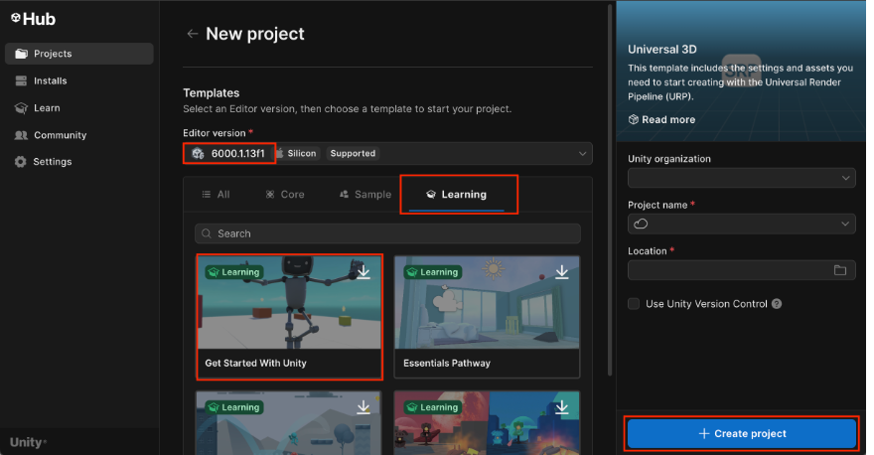Enable Use Unity Version Control checkbox
This screenshot has height=455, width=874.
[x=634, y=304]
